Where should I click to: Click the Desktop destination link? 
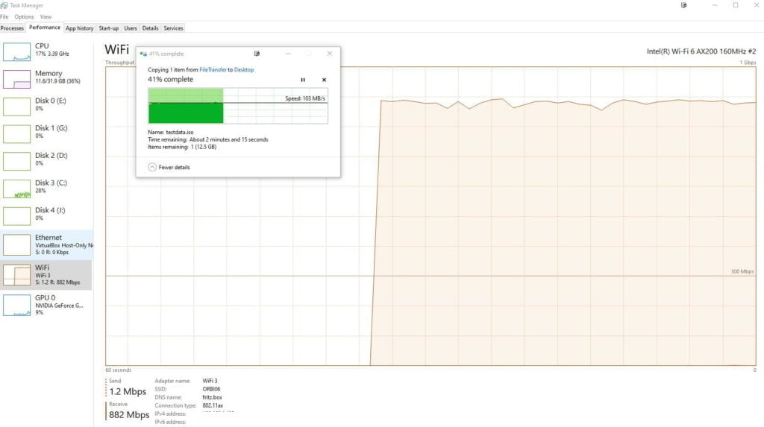tap(244, 70)
